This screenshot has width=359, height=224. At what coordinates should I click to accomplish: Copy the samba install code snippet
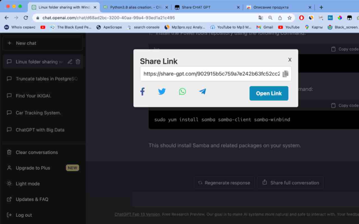(x=344, y=105)
